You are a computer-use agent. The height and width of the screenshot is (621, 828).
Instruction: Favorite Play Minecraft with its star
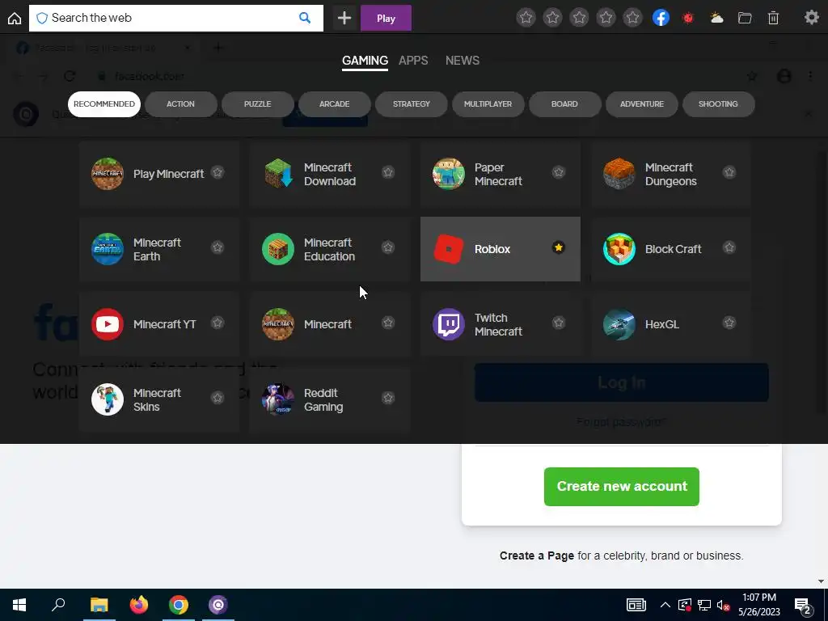218,172
